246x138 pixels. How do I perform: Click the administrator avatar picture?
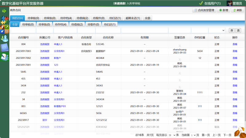click(229, 3)
